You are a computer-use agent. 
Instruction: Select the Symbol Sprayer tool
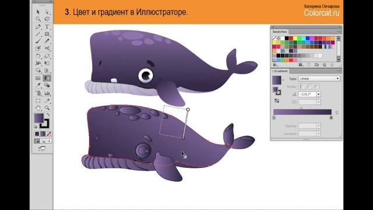tap(38, 93)
